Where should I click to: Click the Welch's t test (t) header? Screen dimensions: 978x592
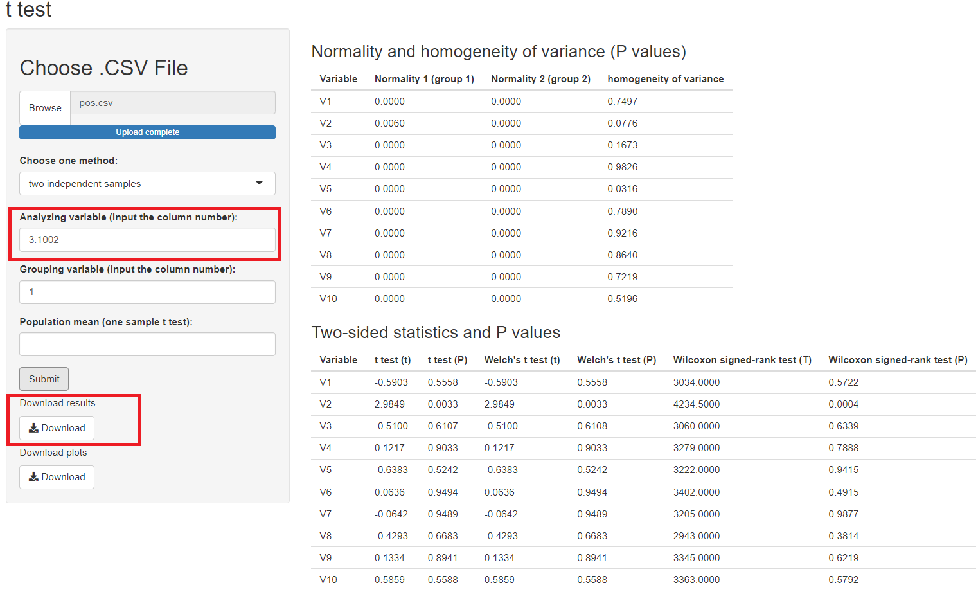click(x=522, y=360)
